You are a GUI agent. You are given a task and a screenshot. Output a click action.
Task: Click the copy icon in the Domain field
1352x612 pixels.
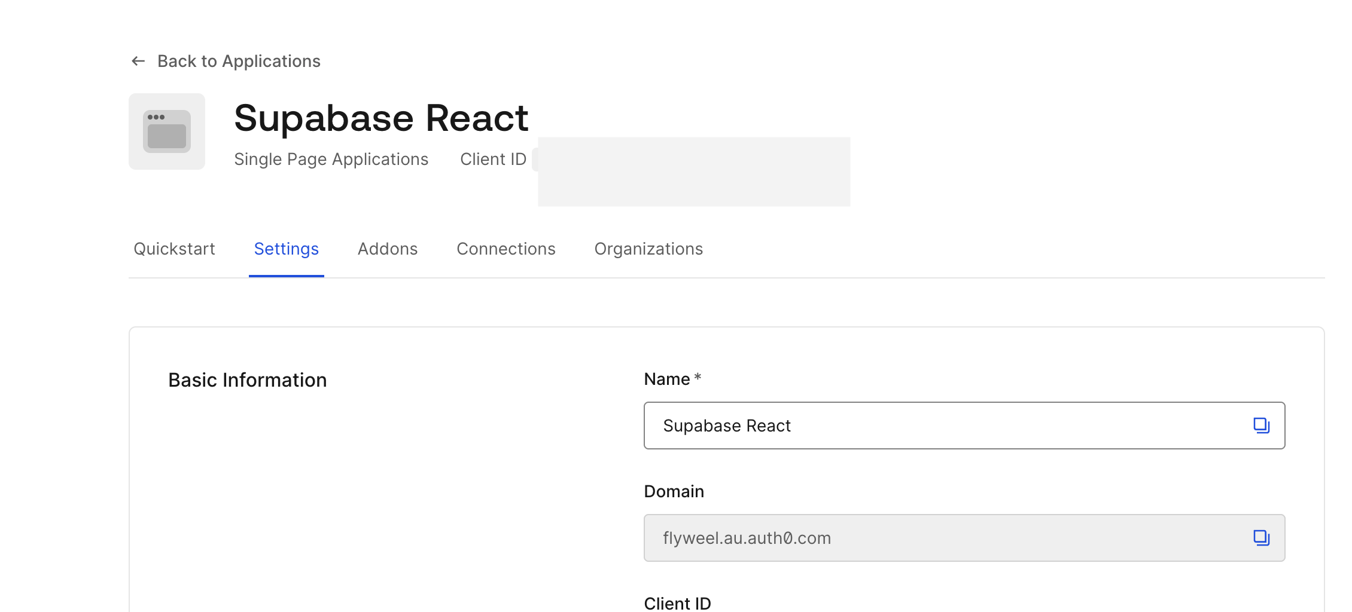(x=1261, y=537)
